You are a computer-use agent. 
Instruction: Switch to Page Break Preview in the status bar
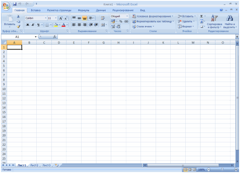point(194,170)
